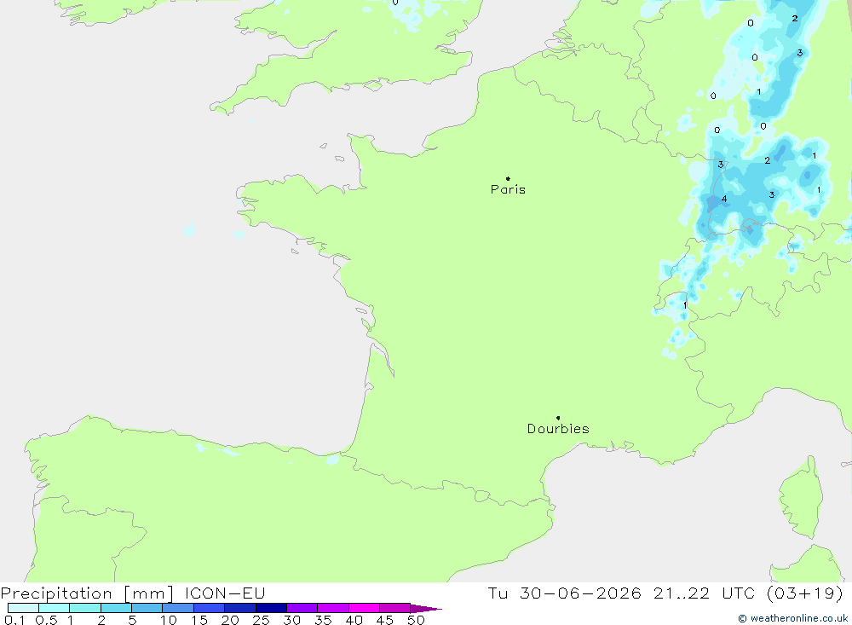Pick the 30–35 mm purple legend swatch
The height and width of the screenshot is (625, 852).
tap(302, 608)
